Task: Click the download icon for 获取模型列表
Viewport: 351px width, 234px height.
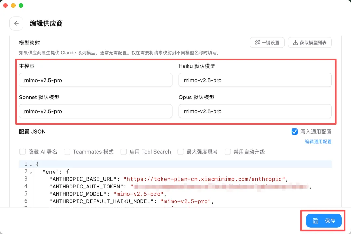Action: (295, 43)
